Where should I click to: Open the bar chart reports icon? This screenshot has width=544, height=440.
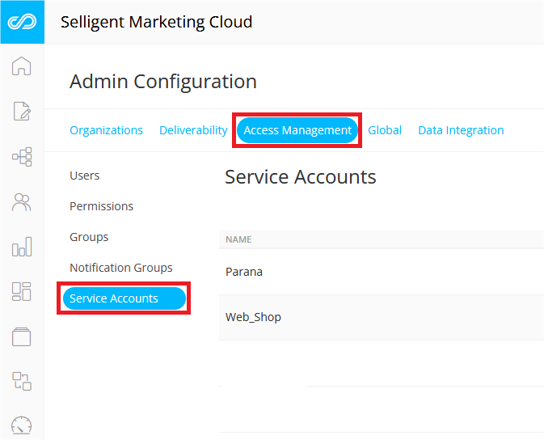click(x=22, y=247)
